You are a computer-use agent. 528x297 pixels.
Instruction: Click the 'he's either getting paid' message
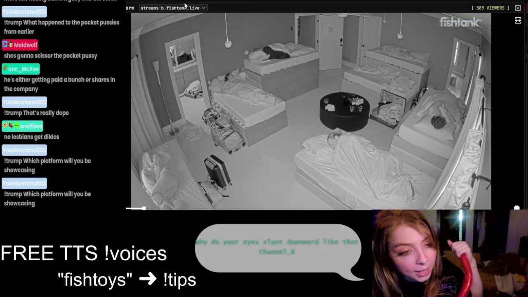pos(59,84)
